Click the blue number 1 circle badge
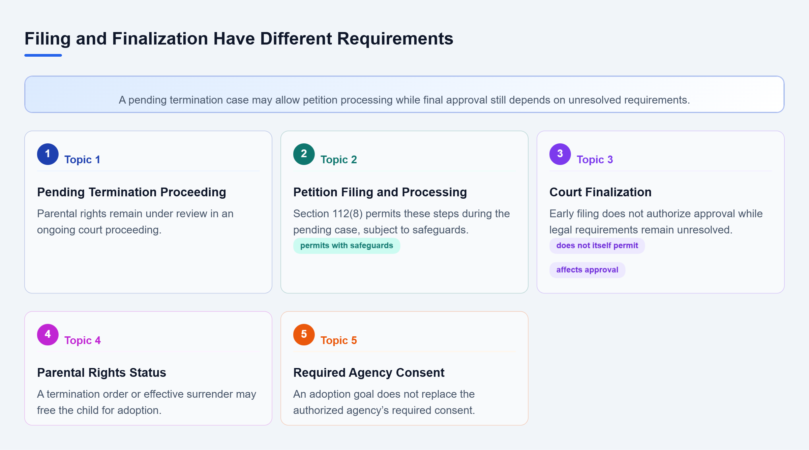 [x=48, y=154]
